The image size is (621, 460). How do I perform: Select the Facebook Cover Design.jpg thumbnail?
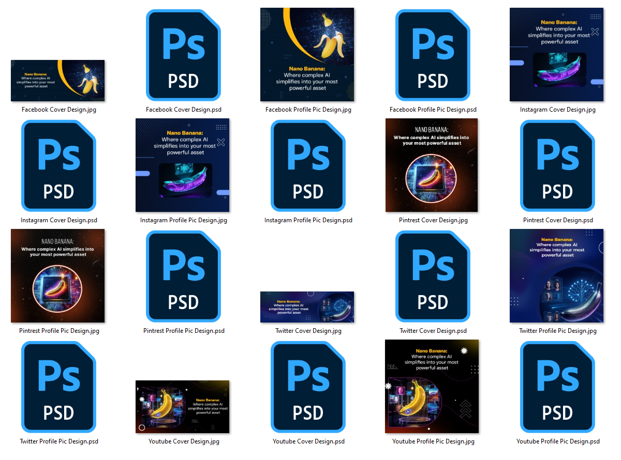[x=58, y=81]
